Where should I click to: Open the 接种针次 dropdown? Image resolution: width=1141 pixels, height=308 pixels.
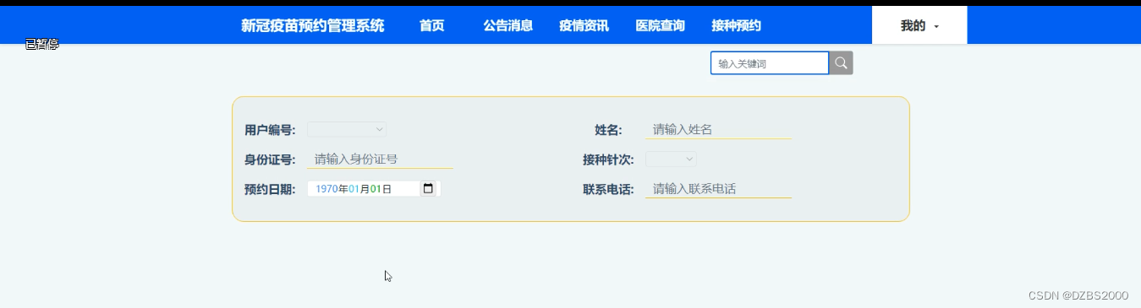pos(671,159)
